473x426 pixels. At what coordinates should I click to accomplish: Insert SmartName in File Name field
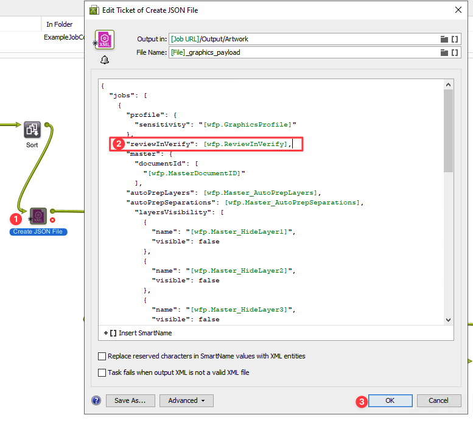tap(455, 52)
